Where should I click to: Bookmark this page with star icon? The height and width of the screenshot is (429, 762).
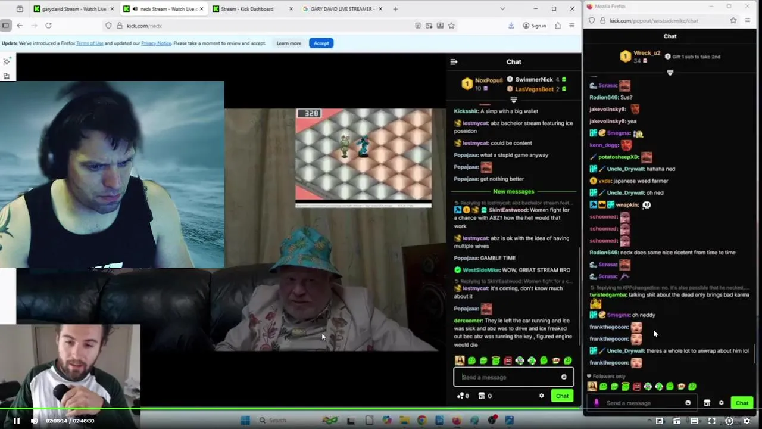pos(451,26)
